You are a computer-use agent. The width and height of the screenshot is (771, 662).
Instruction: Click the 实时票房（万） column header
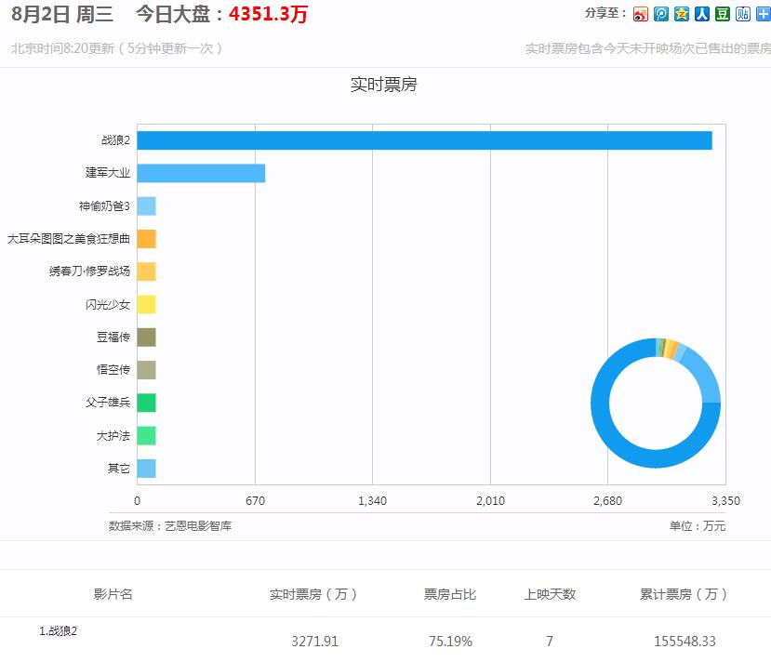pos(313,594)
